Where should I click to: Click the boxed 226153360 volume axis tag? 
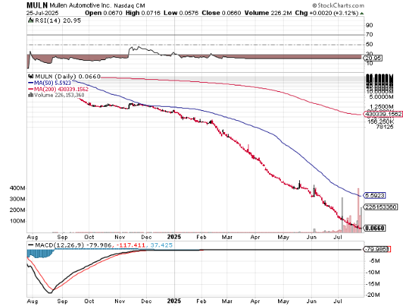(381, 207)
